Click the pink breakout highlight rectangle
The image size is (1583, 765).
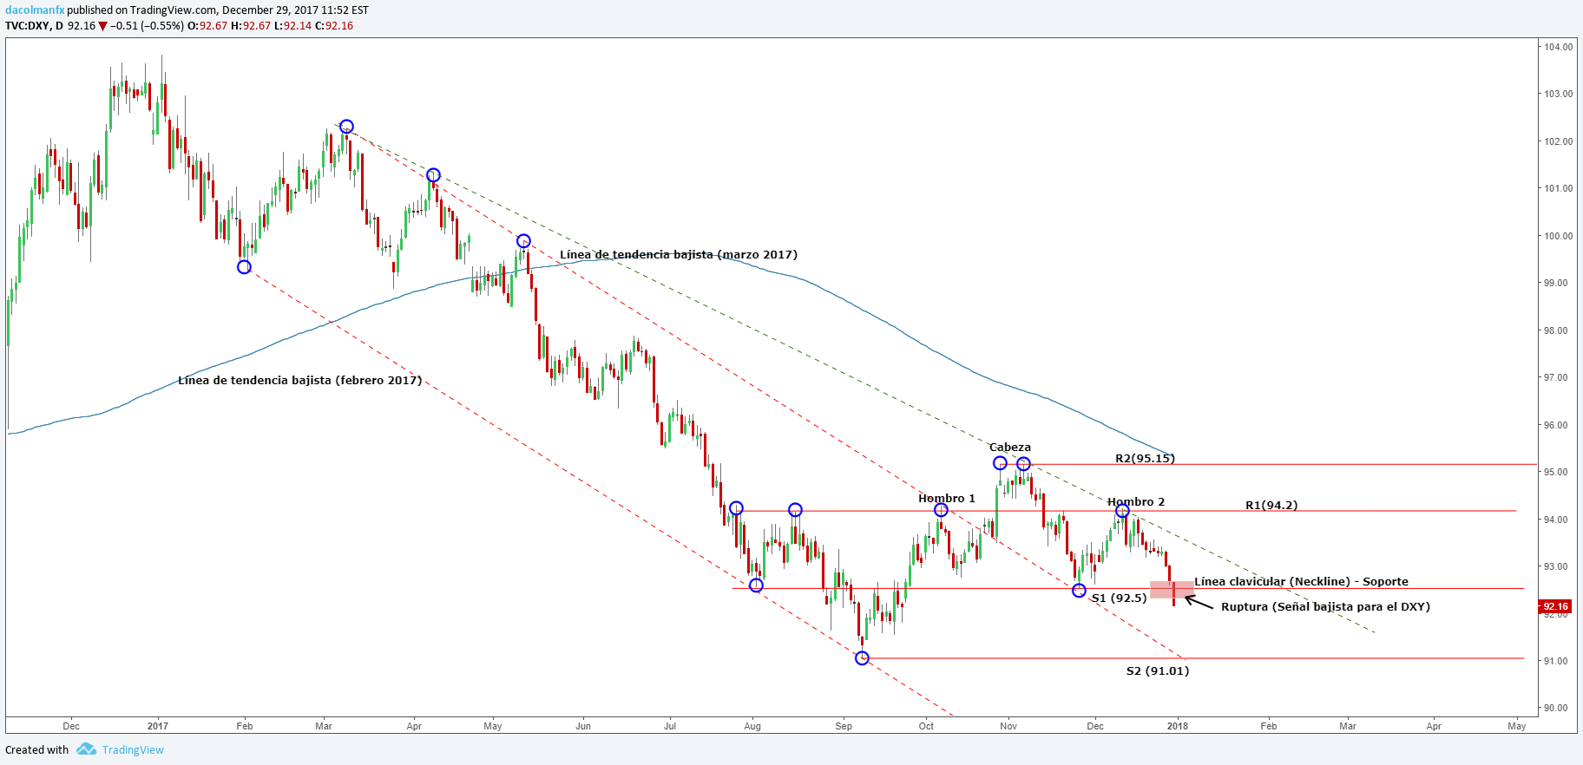pos(1172,590)
